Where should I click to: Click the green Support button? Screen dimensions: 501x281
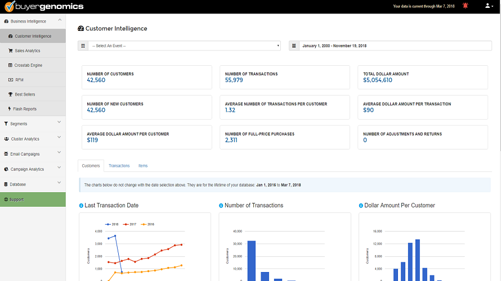(x=33, y=200)
